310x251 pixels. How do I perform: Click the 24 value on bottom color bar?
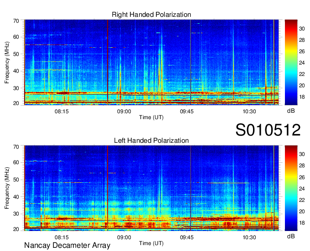pyautogui.click(x=302, y=189)
